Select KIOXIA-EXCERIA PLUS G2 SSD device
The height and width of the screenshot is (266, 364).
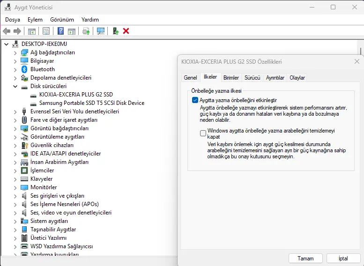(x=76, y=95)
